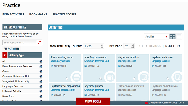Image resolution: width=188 pixels, height=106 pixels.
Task: Open the Sort List dropdown
Action: coord(156,37)
